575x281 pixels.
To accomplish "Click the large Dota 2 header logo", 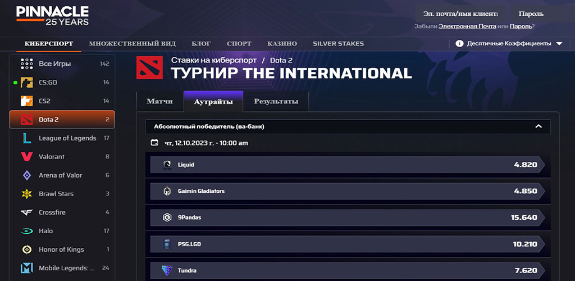I will [149, 67].
